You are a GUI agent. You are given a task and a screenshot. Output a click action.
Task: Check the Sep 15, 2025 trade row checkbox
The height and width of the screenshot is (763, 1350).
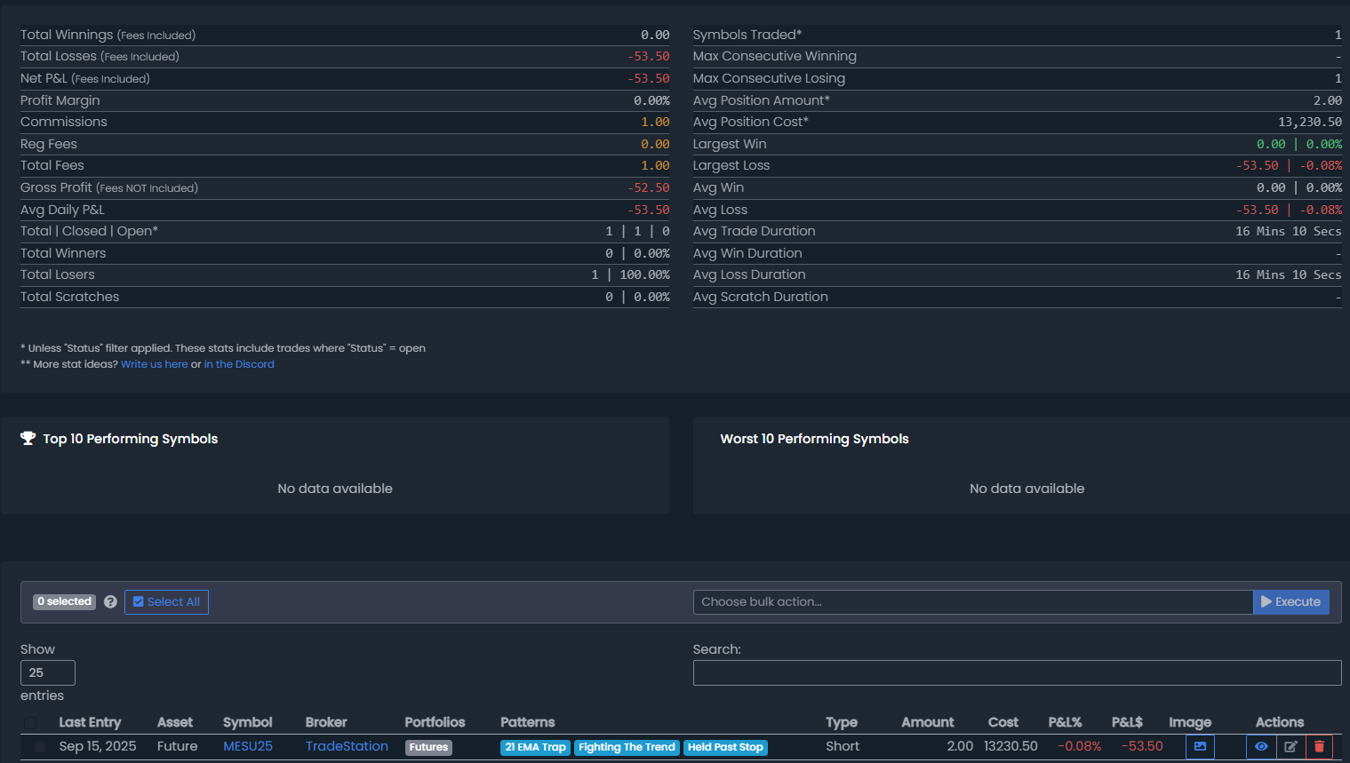[39, 747]
